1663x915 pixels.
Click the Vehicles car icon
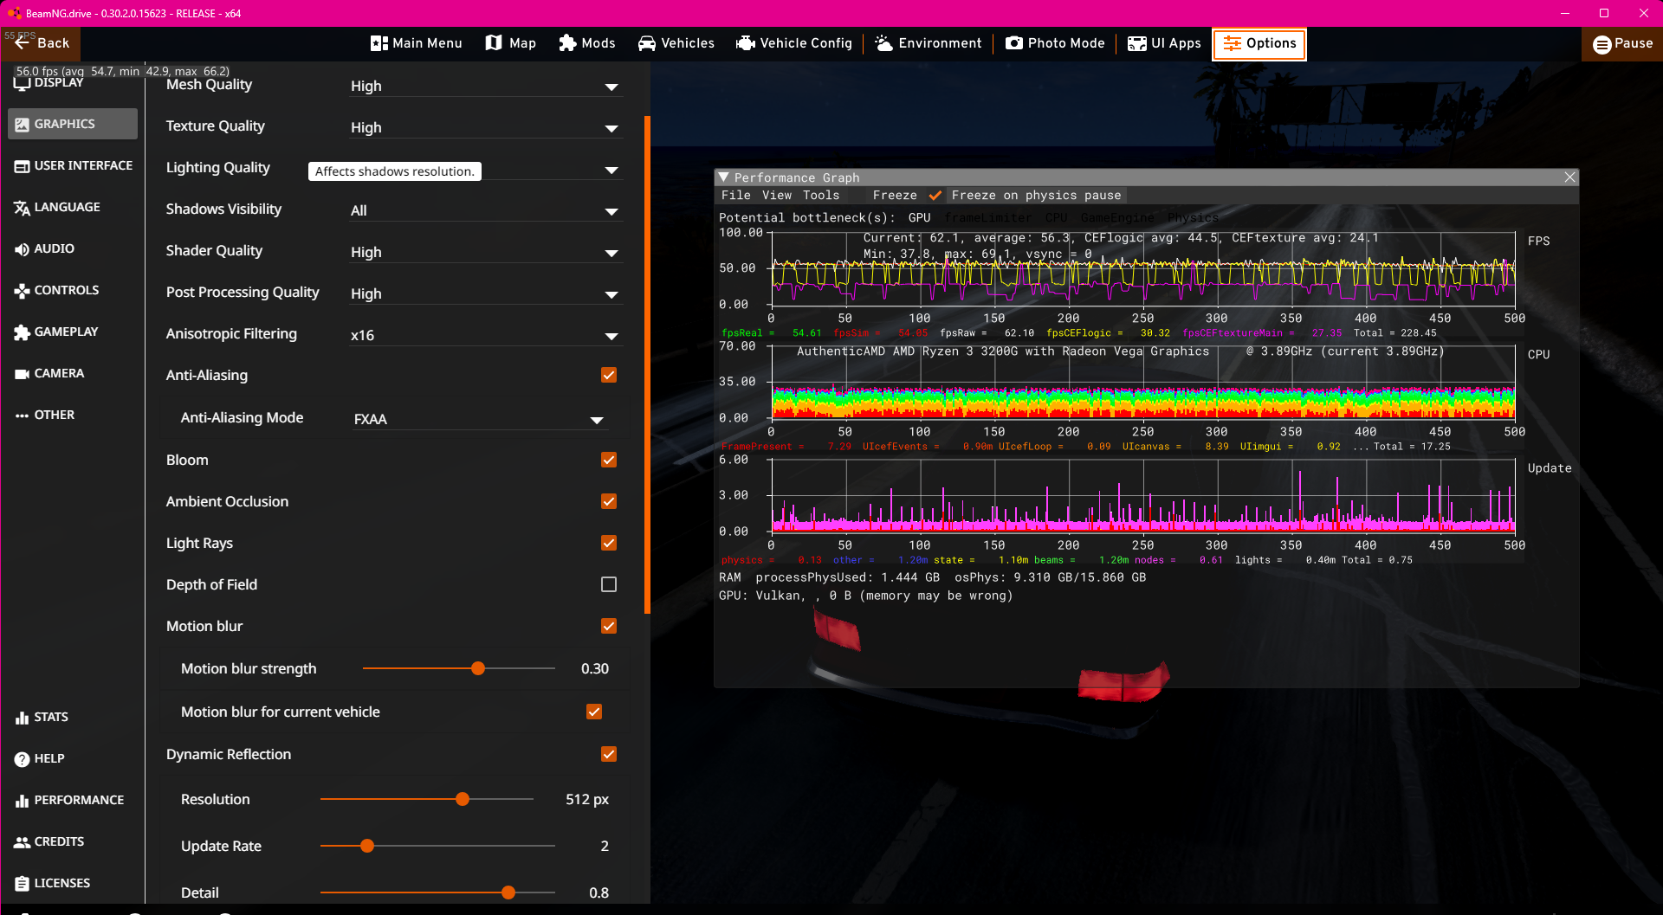pyautogui.click(x=647, y=43)
